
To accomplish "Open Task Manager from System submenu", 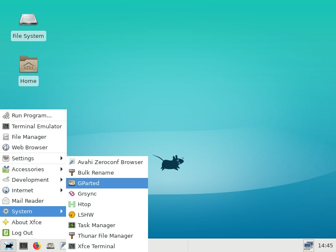I will click(x=107, y=225).
